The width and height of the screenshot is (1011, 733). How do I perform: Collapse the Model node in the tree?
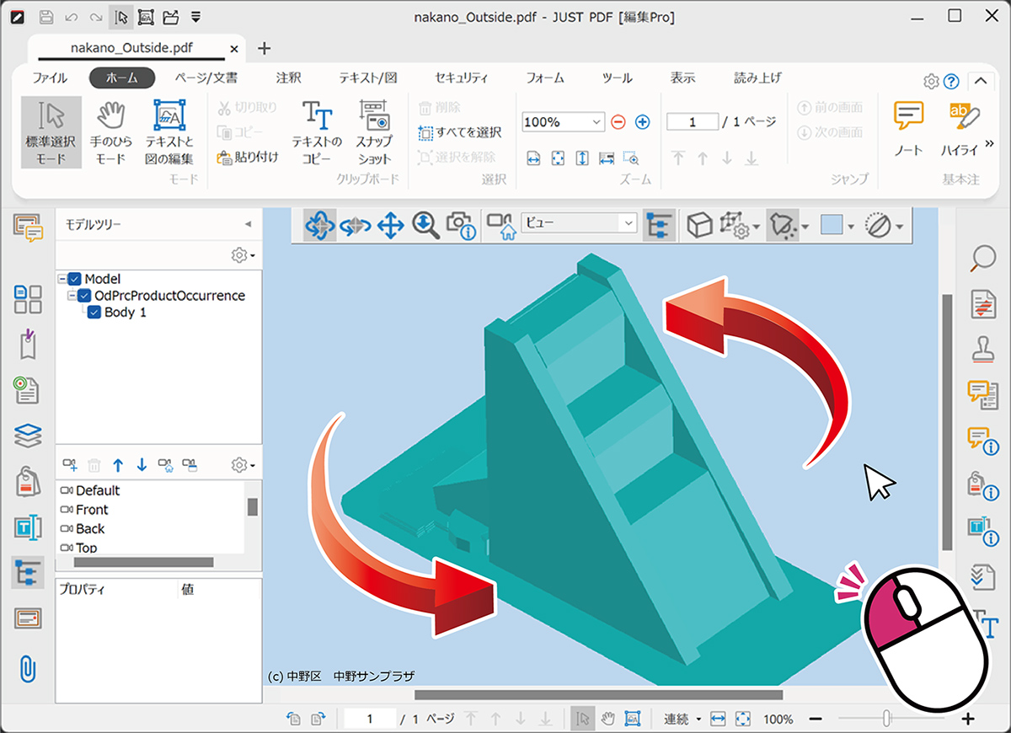62,279
